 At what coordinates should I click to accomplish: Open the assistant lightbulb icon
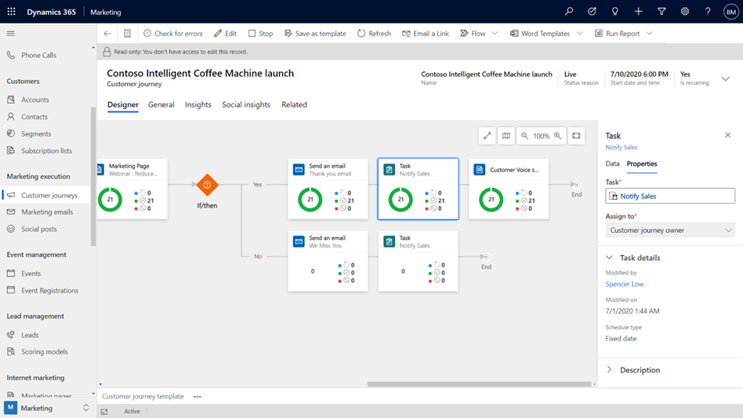[x=615, y=12]
